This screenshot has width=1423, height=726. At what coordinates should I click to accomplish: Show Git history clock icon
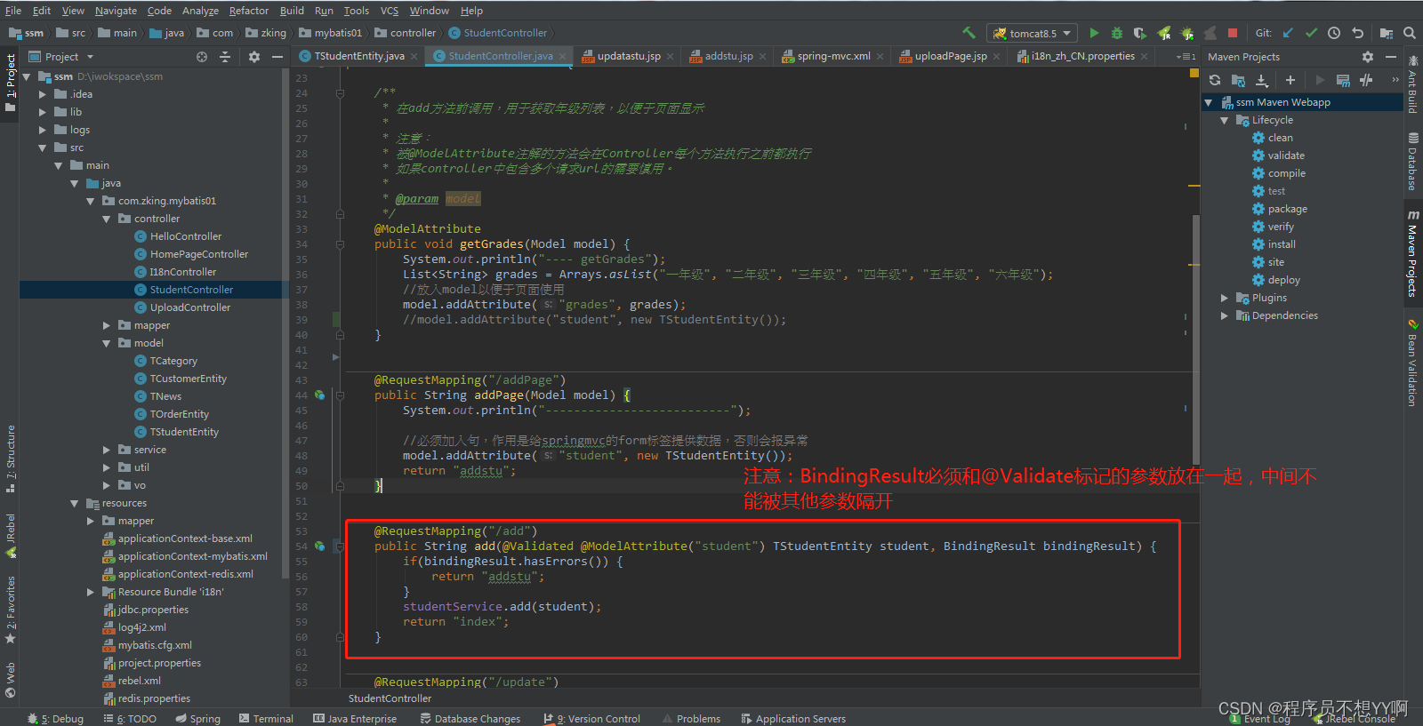point(1334,33)
